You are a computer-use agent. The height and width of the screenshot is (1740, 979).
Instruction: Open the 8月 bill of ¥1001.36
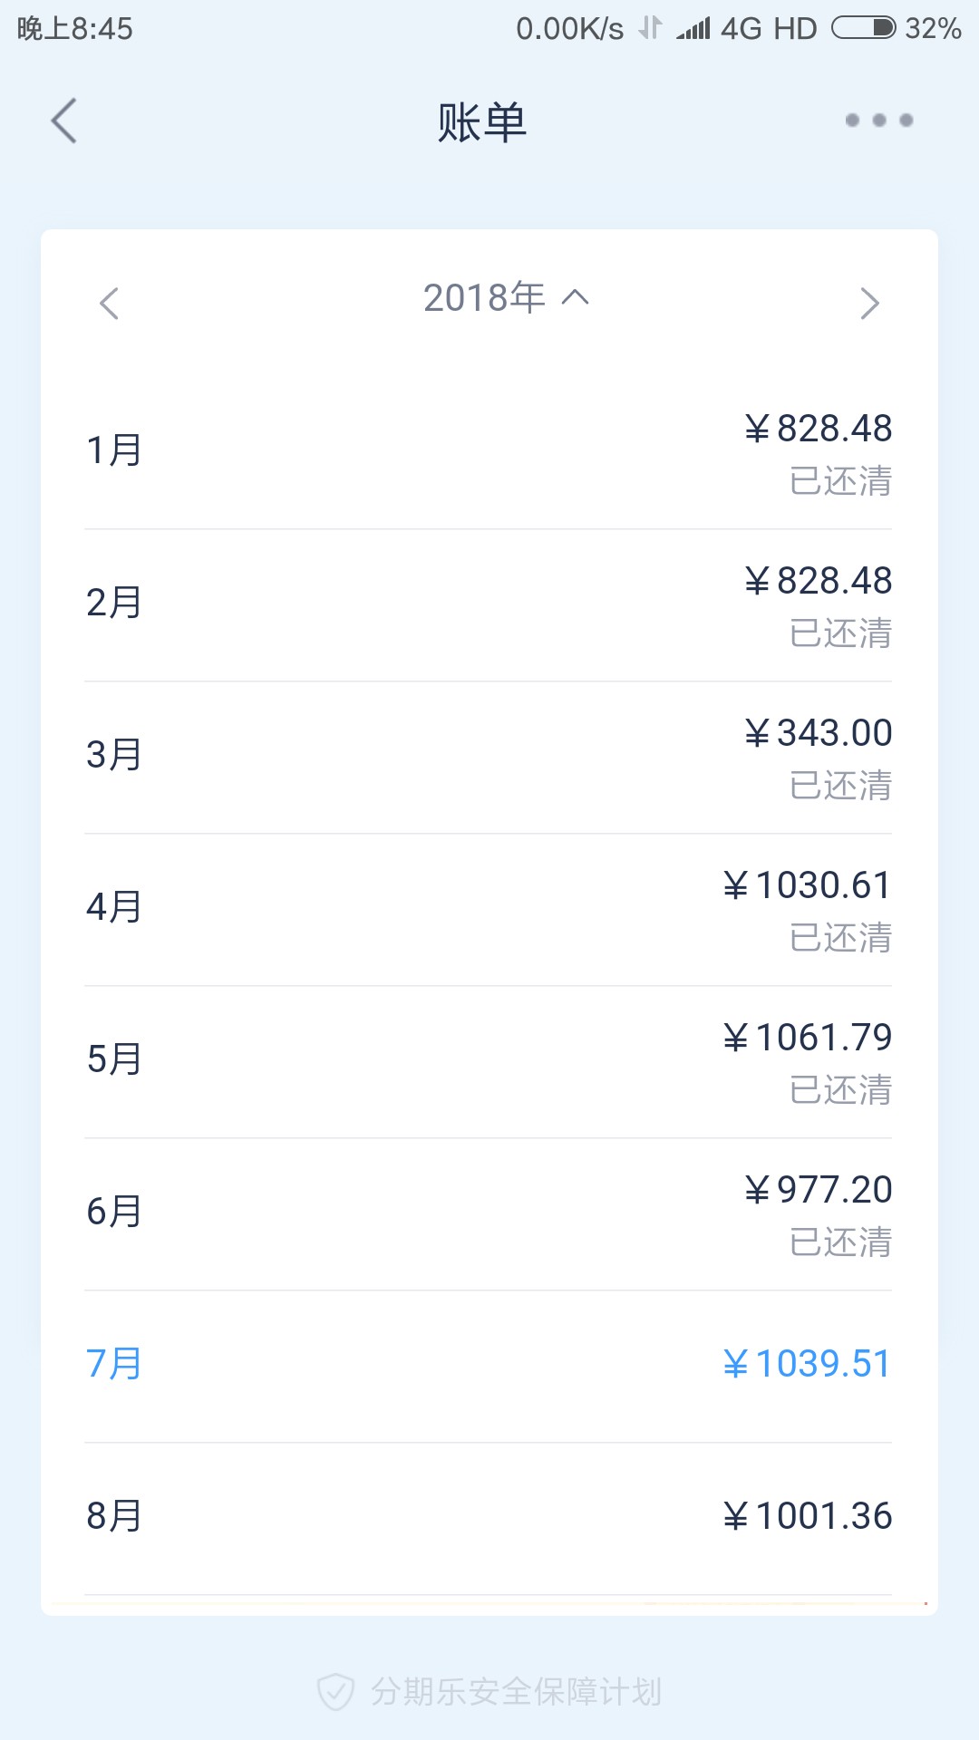pos(489,1516)
